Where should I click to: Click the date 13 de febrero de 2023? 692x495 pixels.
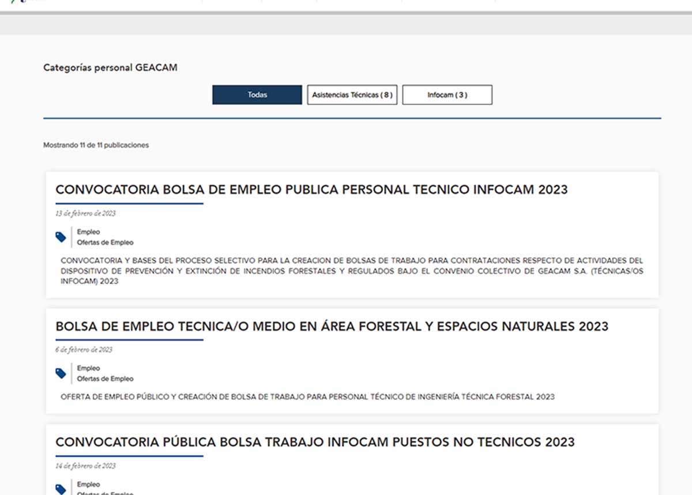(x=85, y=213)
